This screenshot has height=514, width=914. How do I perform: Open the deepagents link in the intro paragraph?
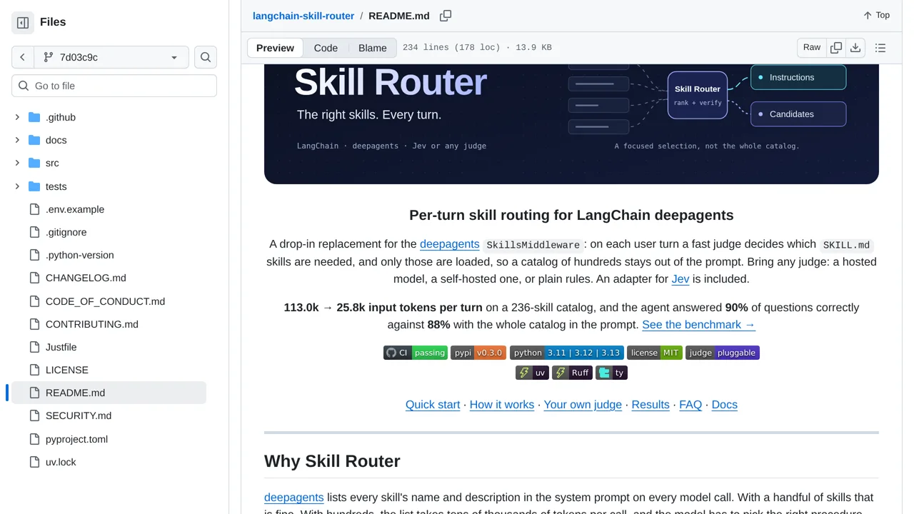point(449,244)
